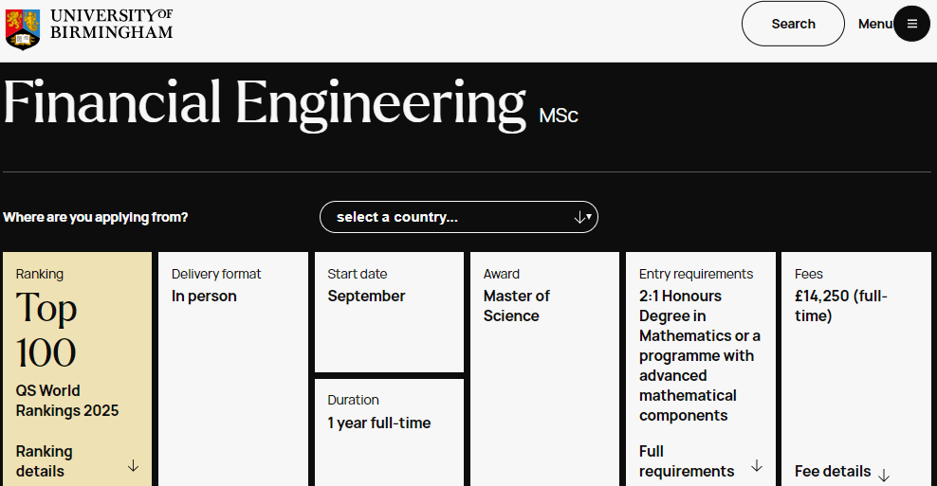Click the Entry requirements card text

tap(700, 355)
